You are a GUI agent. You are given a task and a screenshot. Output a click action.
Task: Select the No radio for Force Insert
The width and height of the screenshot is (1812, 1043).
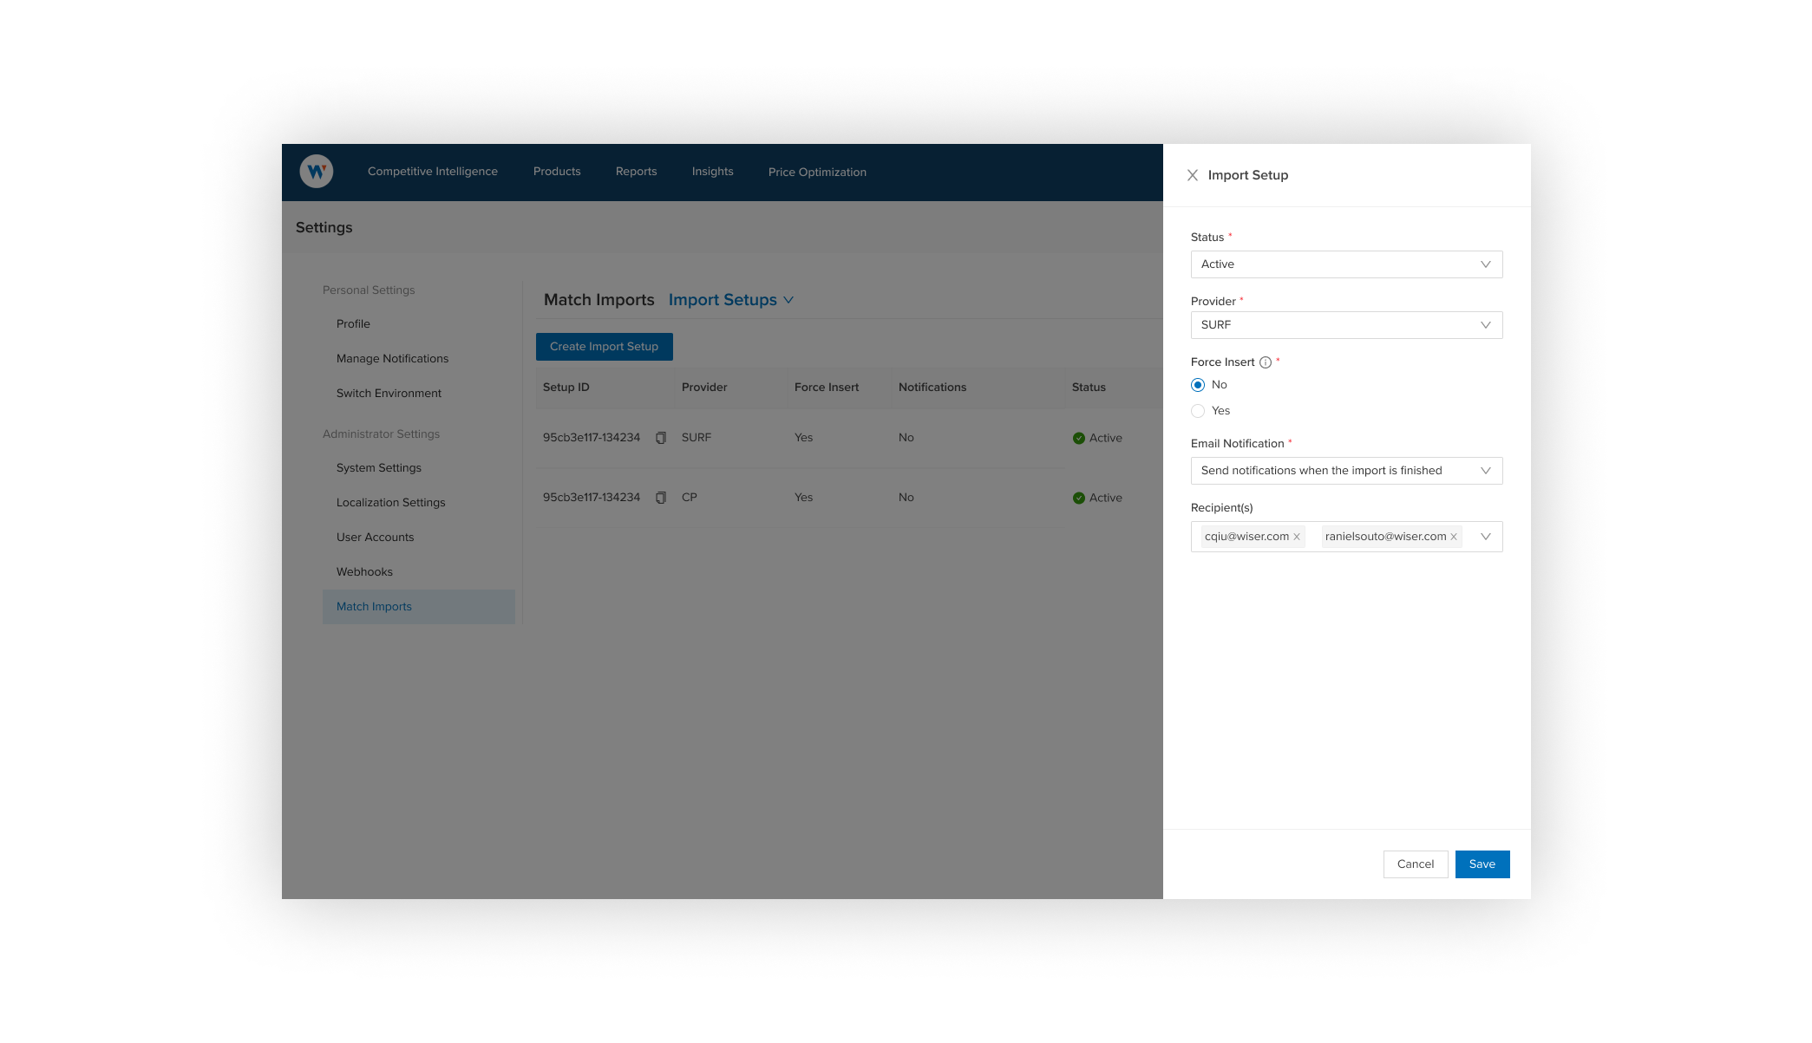(1198, 385)
